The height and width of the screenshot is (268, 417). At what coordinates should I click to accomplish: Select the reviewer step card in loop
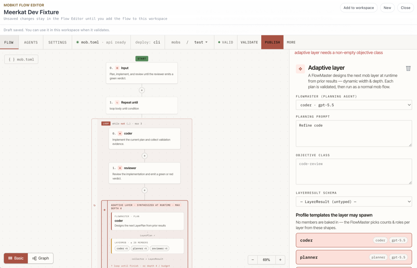click(145, 173)
